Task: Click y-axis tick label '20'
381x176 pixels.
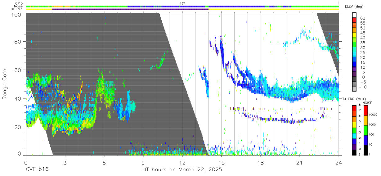Action: pos(18,127)
